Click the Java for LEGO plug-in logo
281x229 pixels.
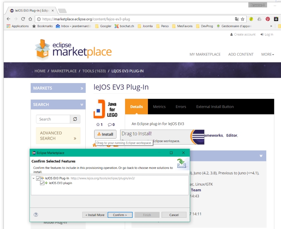point(105,109)
